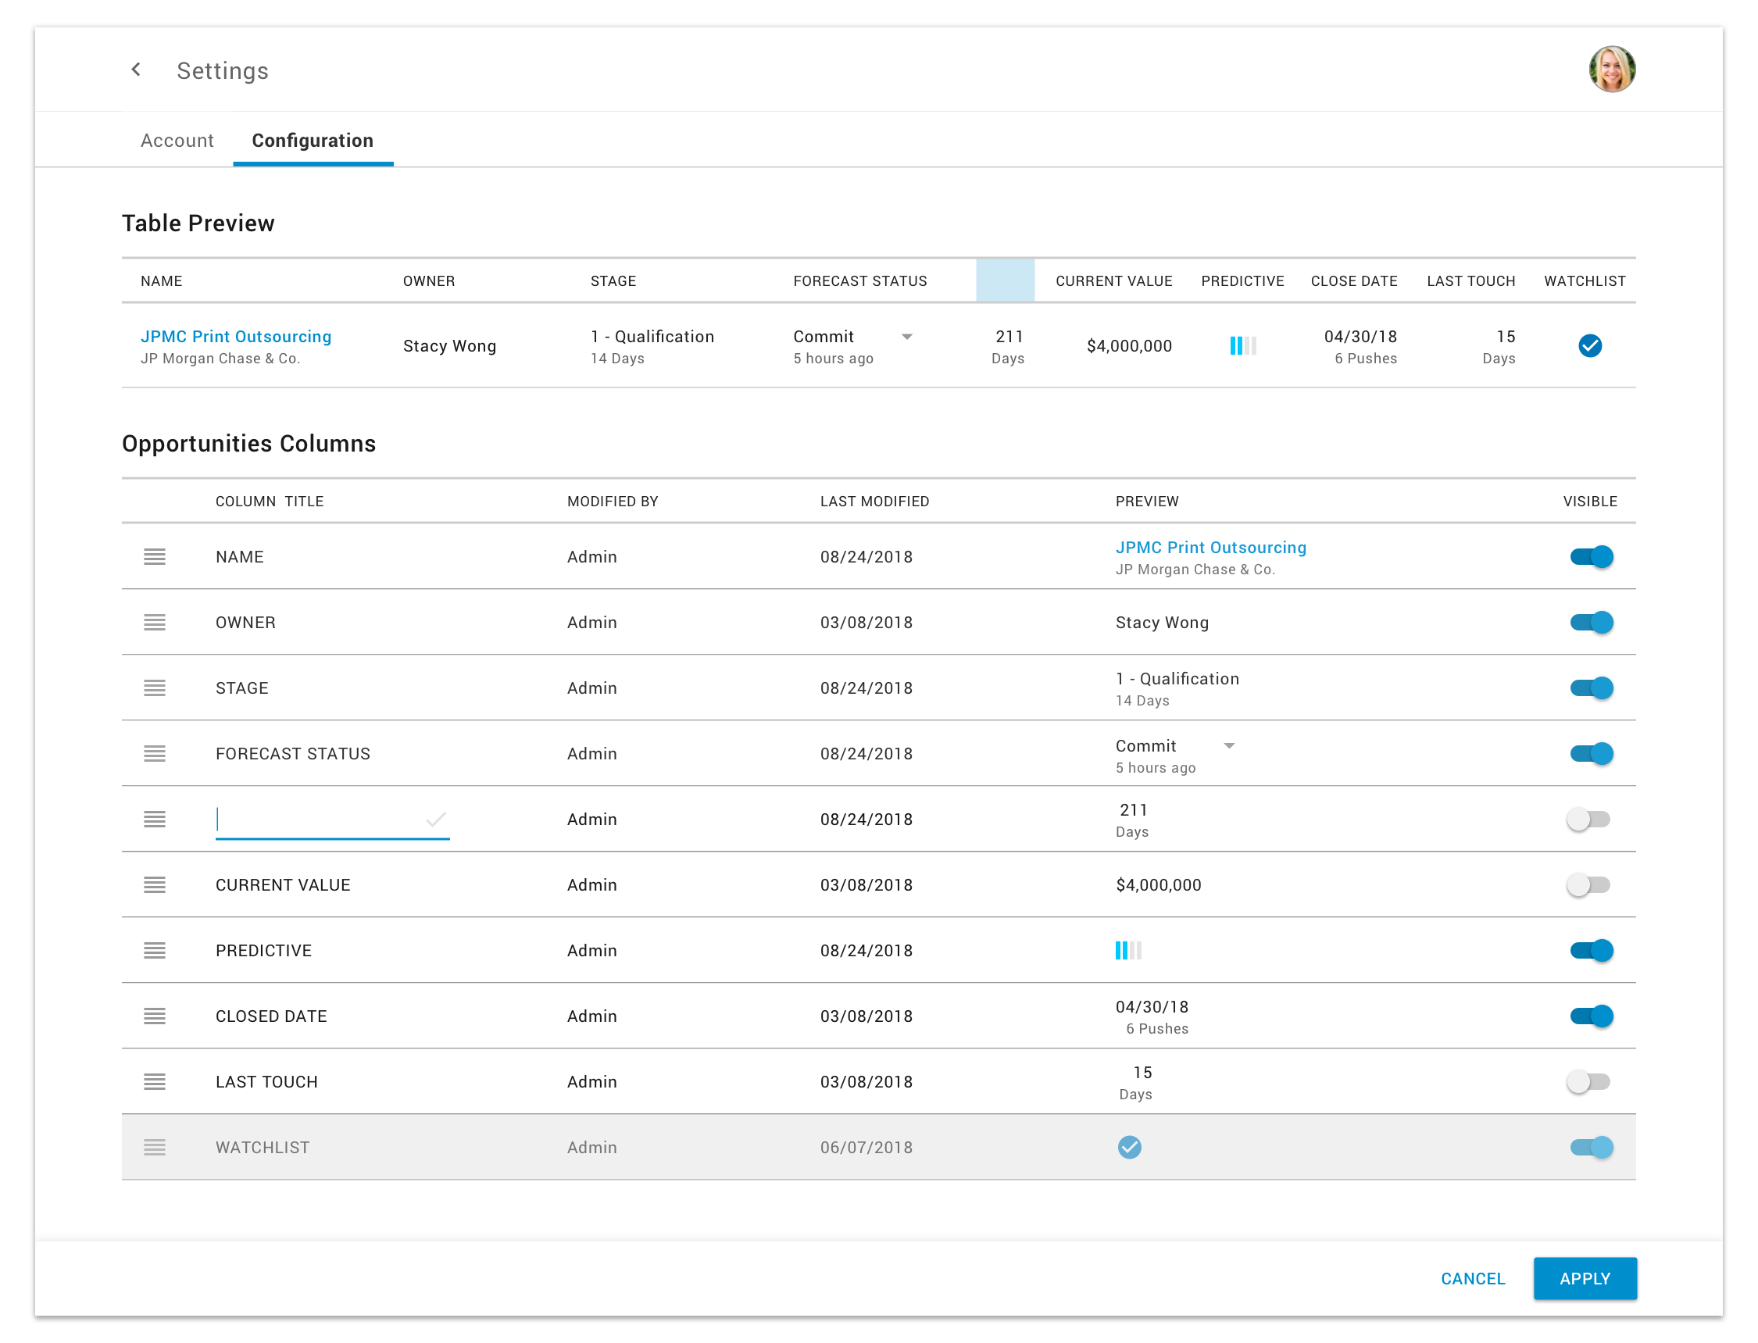Toggle off the WATCHLIST column visibility

pyautogui.click(x=1591, y=1147)
